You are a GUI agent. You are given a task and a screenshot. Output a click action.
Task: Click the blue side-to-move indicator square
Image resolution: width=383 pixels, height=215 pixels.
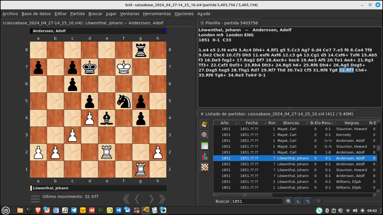click(x=164, y=31)
